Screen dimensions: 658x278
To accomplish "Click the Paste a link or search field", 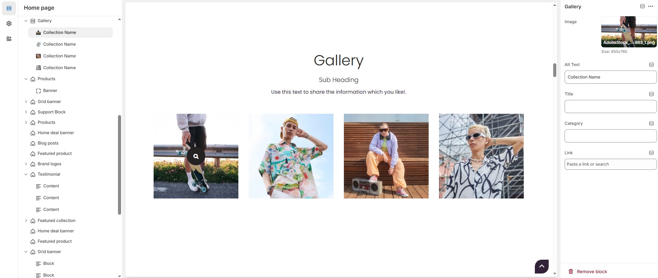I will [610, 164].
